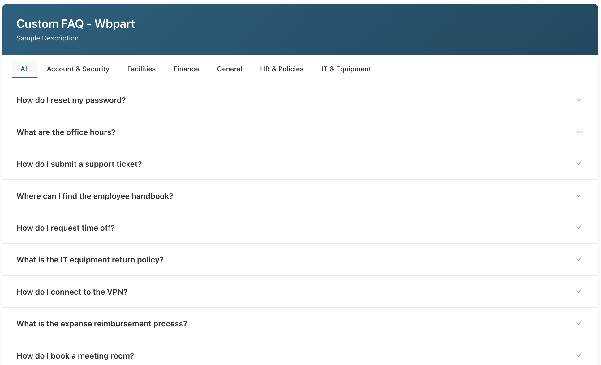Expand the book a meeting room chevron
The image size is (601, 365).
point(578,355)
